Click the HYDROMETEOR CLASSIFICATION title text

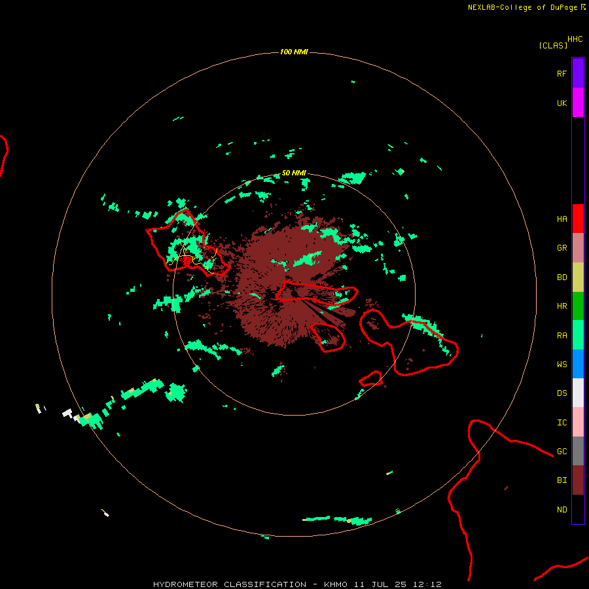point(230,584)
